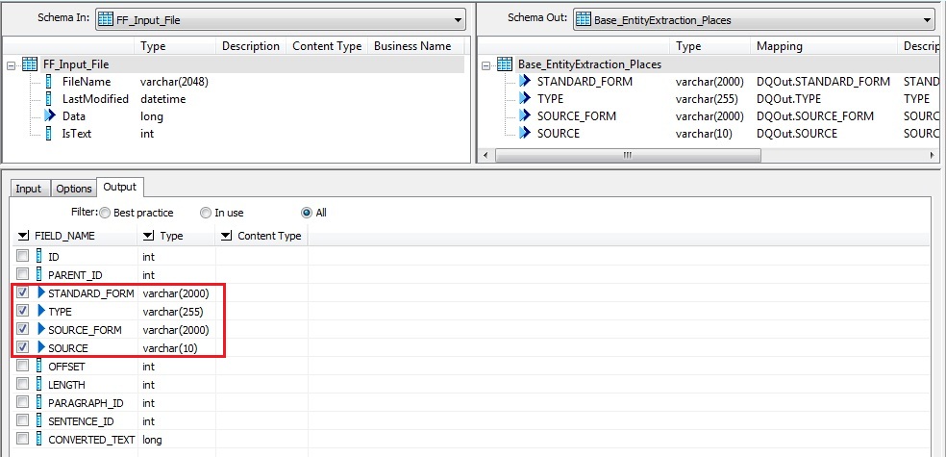946x457 pixels.
Task: Open the Content Type column filter dropdown
Action: 226,236
